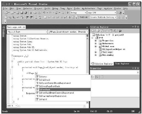Collapse the using directives region
The height and width of the screenshot is (114, 142).
(x=12, y=35)
